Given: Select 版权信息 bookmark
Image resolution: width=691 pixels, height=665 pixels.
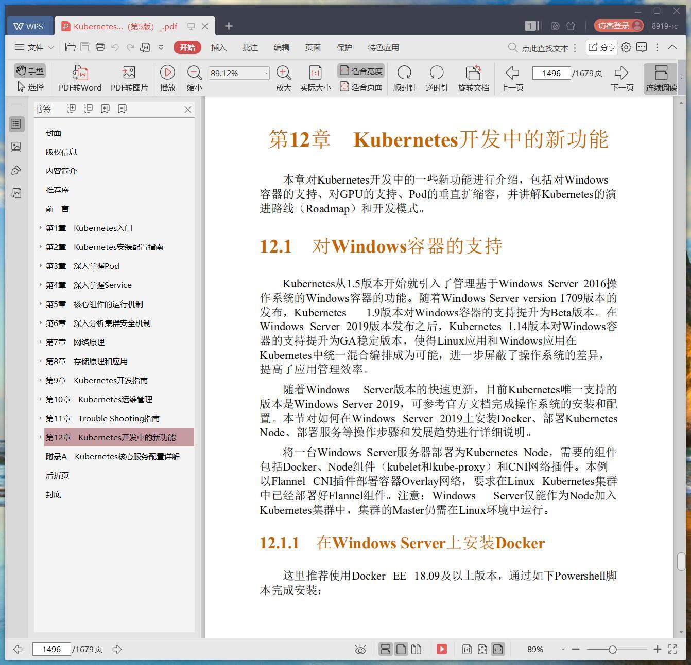Looking at the screenshot, I should [x=61, y=152].
